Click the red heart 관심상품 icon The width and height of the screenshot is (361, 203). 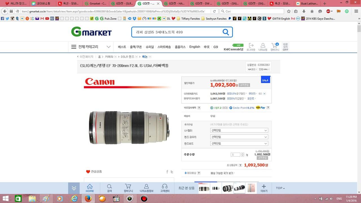pos(88,172)
